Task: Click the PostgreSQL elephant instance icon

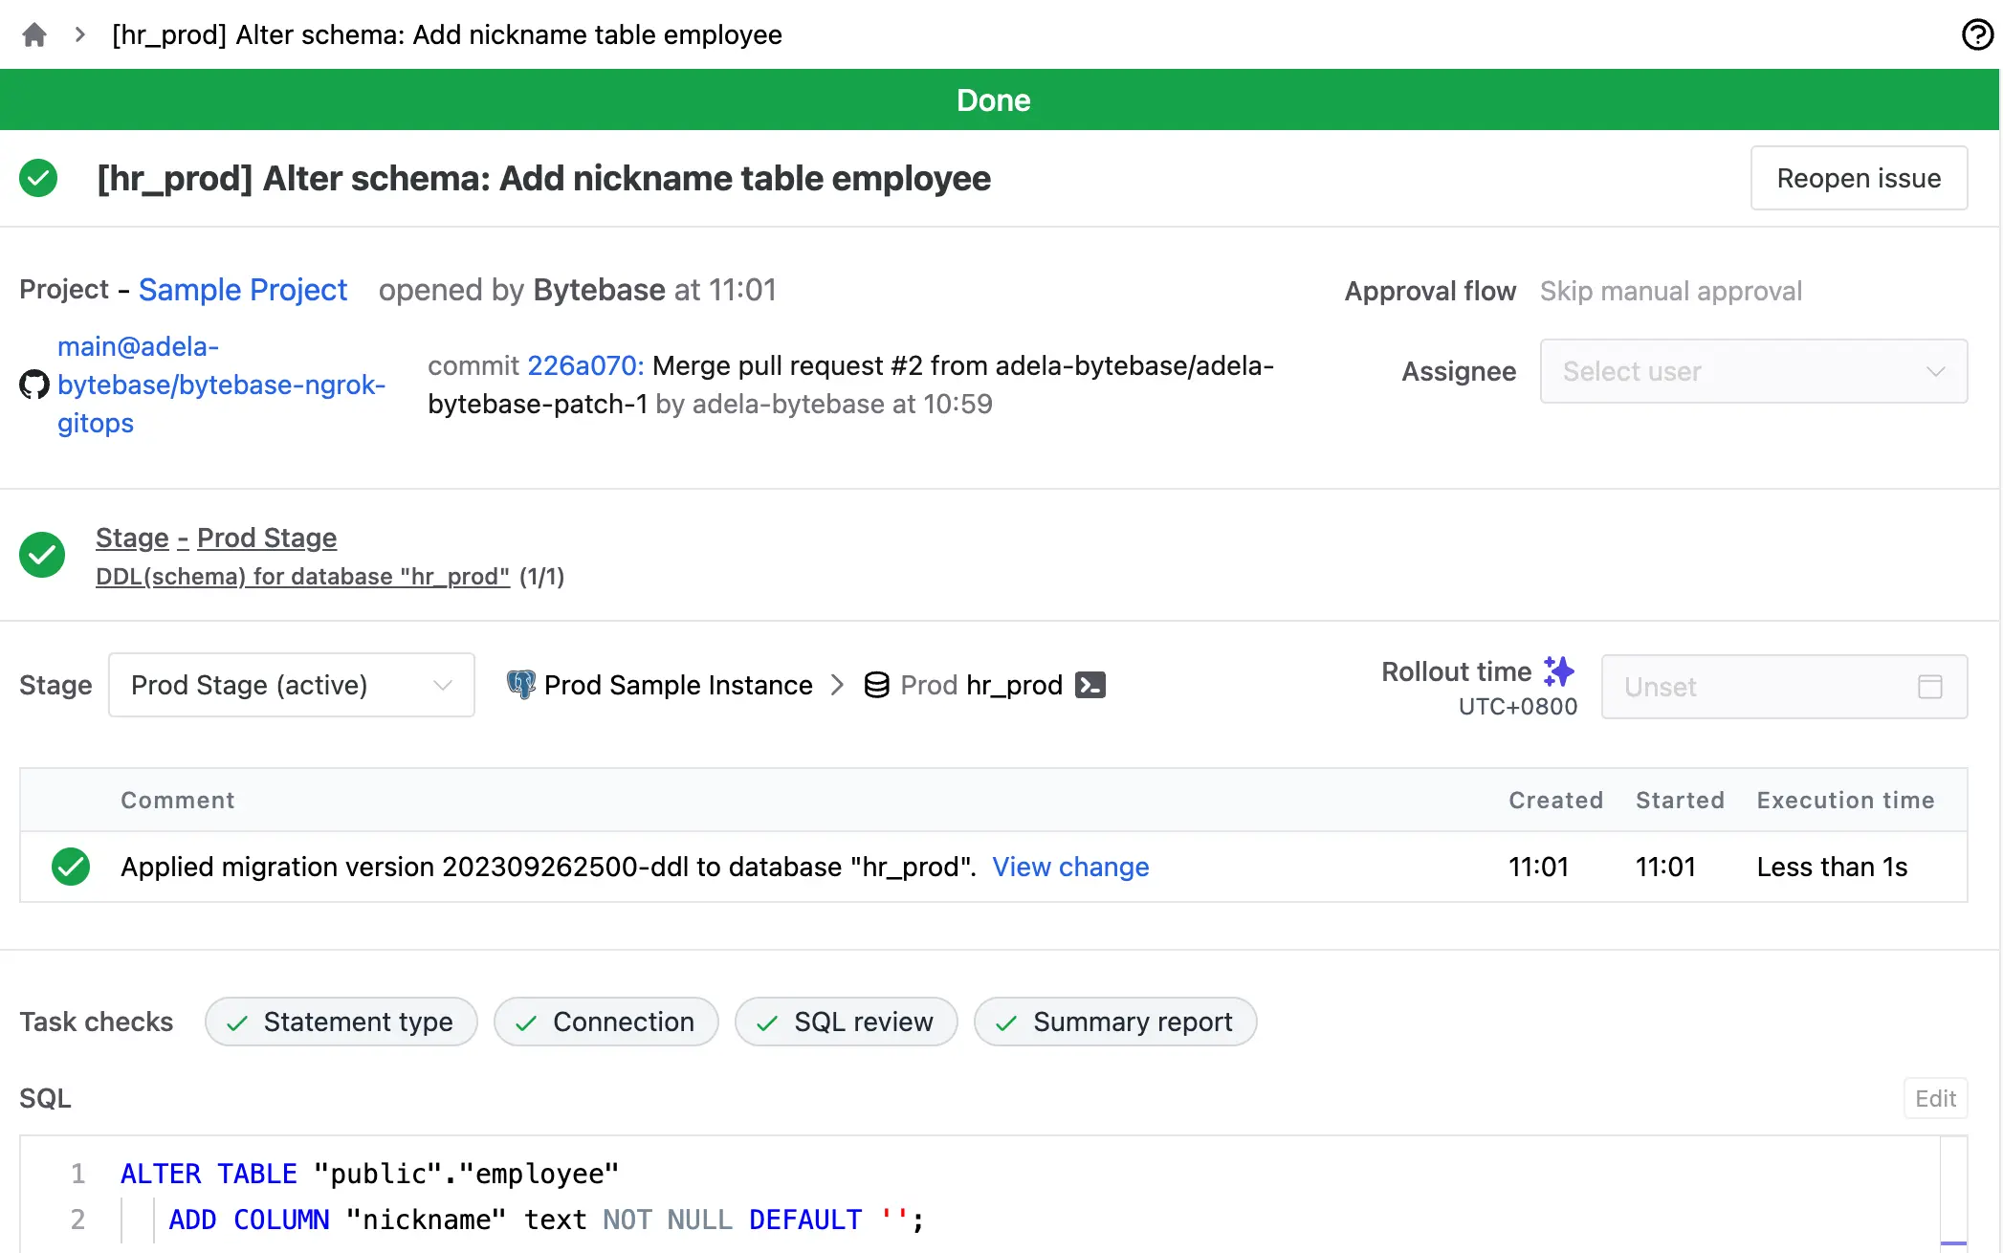Action: coord(521,685)
